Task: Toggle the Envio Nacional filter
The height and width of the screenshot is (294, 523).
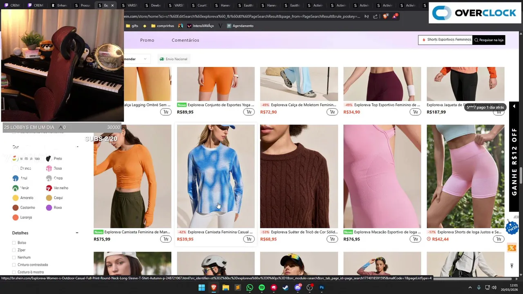Action: 173,59
